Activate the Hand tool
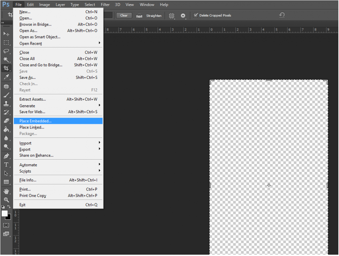This screenshot has height=256, width=339. point(6,191)
